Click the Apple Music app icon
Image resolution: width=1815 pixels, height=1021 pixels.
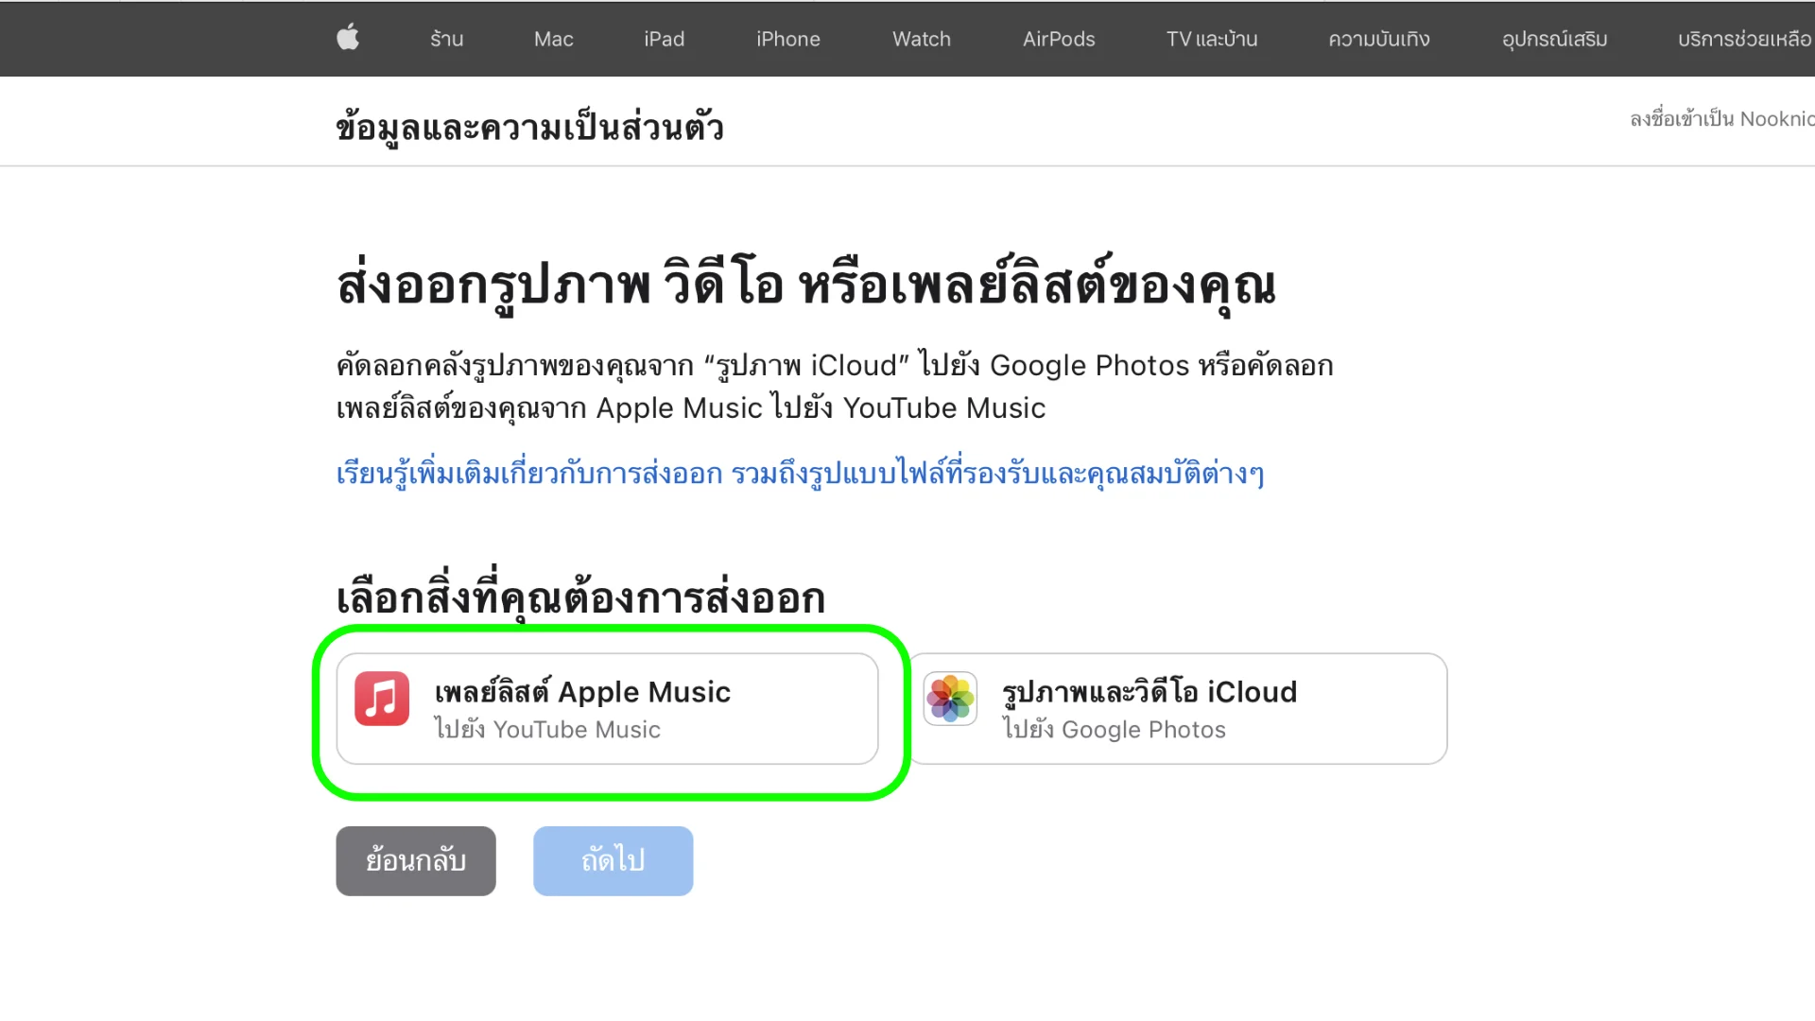click(382, 699)
